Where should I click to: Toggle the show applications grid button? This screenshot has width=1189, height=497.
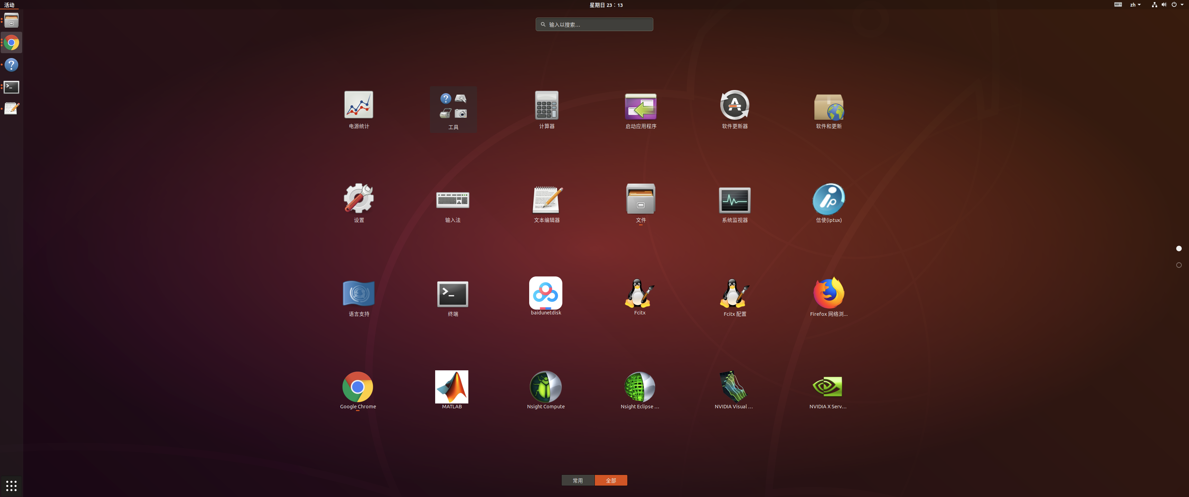pos(11,486)
